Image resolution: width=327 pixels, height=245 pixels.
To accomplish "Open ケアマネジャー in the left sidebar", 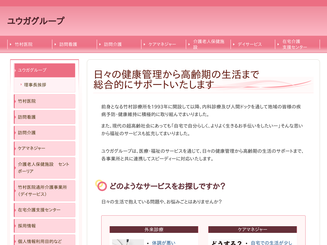I will (x=45, y=148).
